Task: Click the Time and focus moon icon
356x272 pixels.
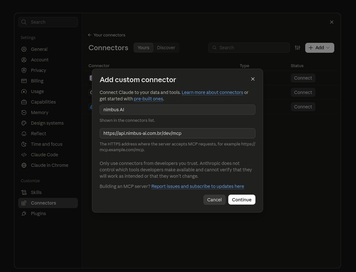Action: pos(24,144)
